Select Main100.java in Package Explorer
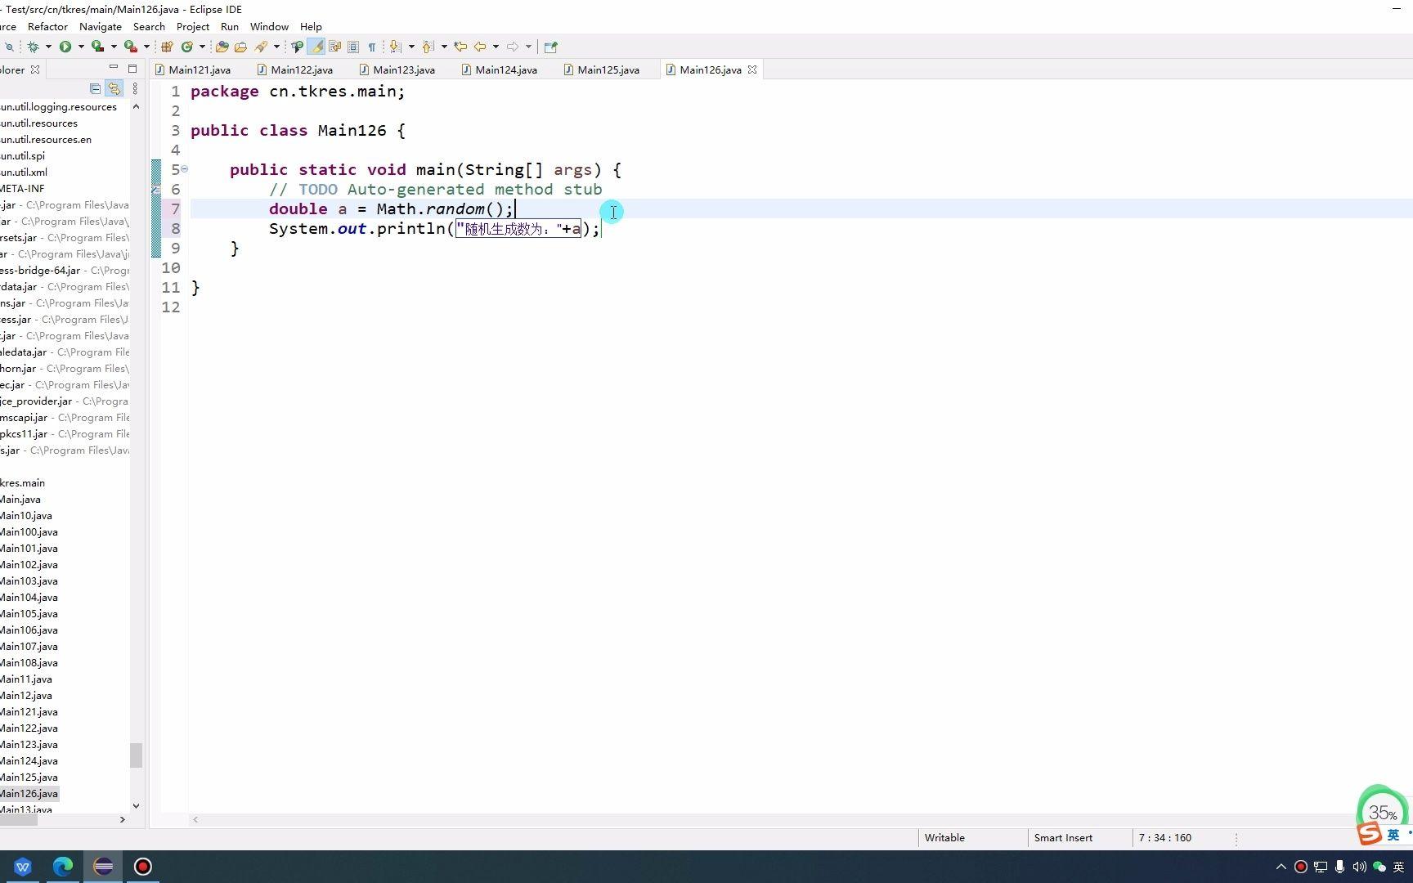 tap(29, 531)
